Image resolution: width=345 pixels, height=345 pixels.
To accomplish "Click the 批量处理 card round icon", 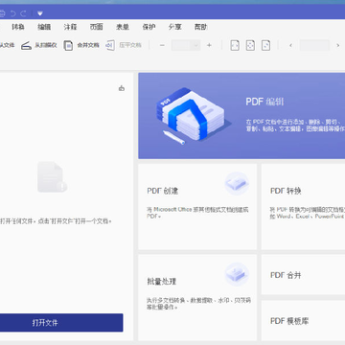I will 237,274.
